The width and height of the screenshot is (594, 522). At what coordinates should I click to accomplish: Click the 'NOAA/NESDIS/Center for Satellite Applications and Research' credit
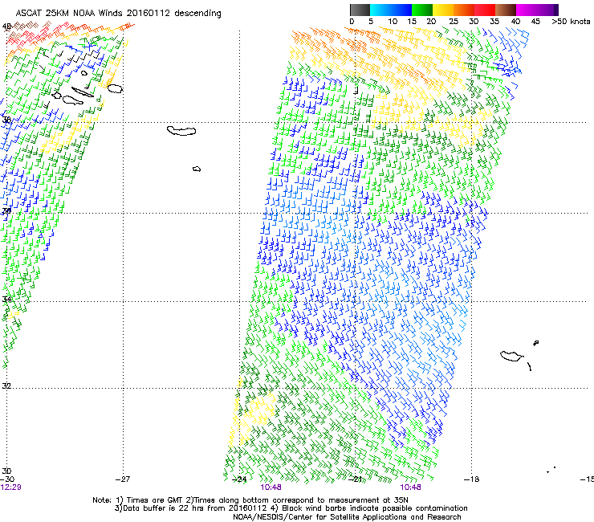click(347, 517)
